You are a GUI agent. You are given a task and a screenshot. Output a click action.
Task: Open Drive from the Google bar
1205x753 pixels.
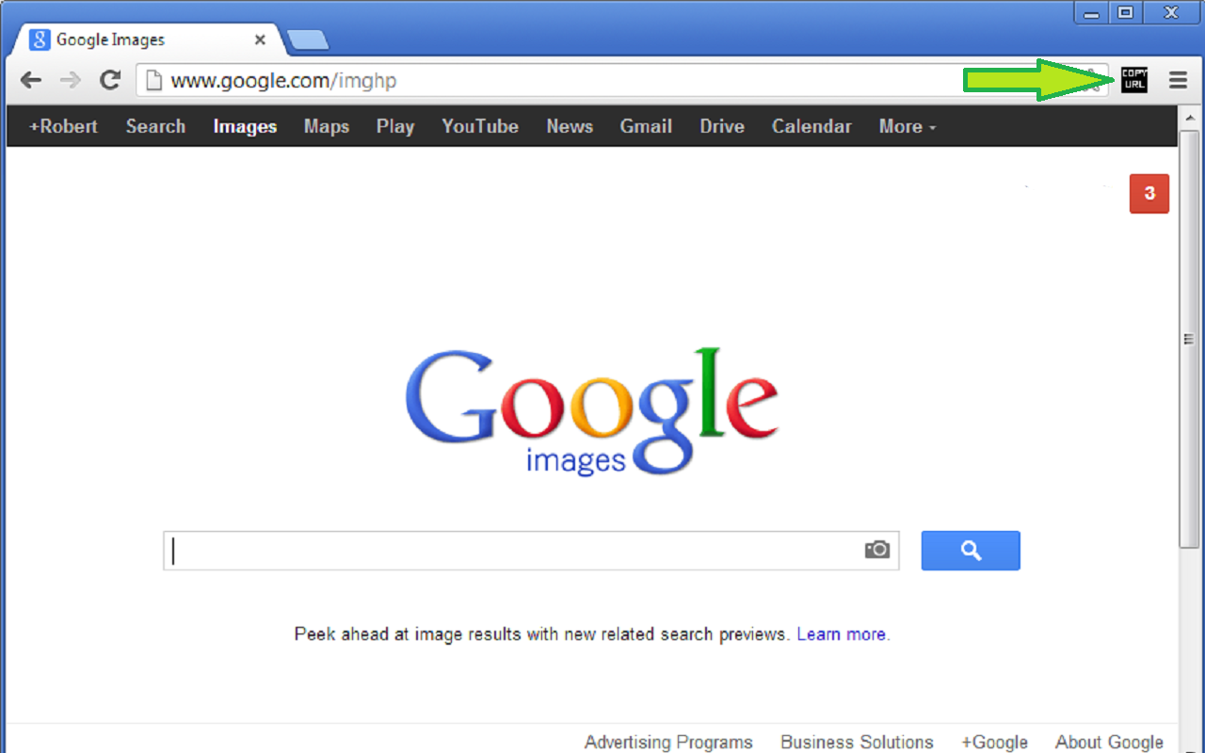(x=722, y=126)
